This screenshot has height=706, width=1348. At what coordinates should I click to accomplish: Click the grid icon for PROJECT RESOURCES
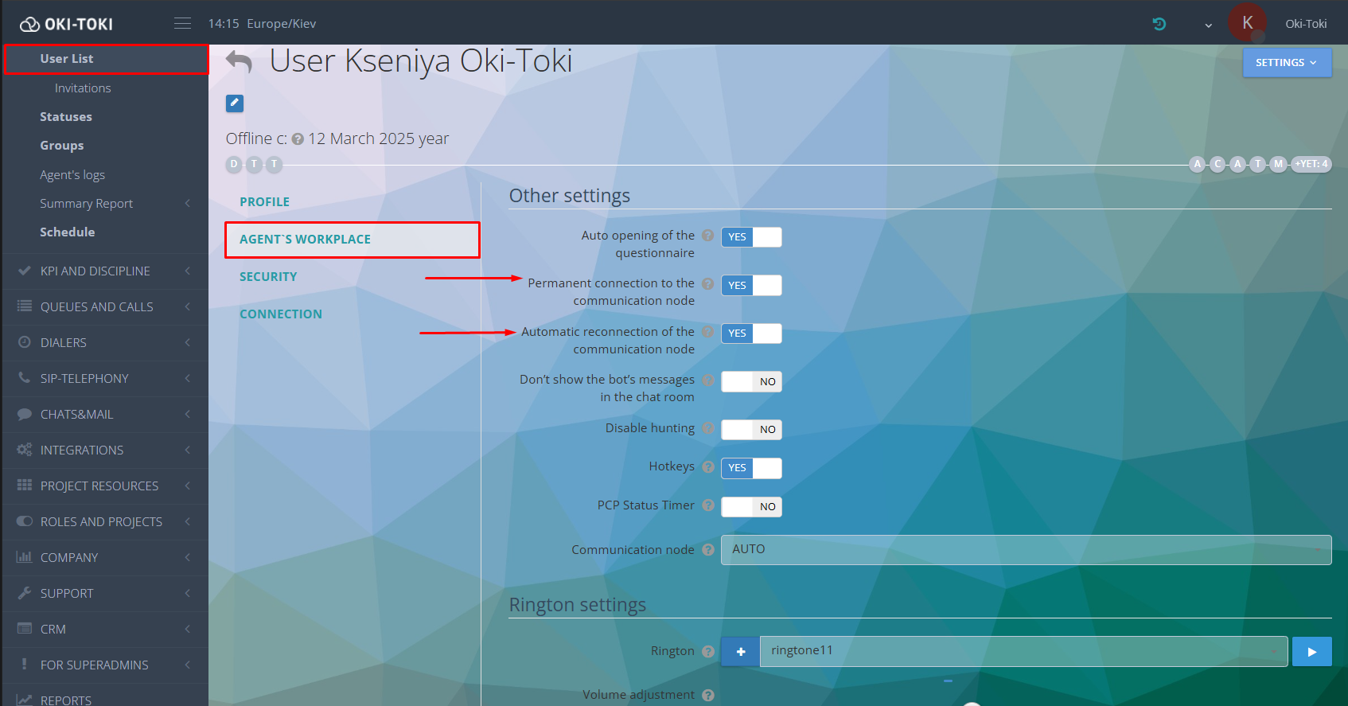point(25,486)
